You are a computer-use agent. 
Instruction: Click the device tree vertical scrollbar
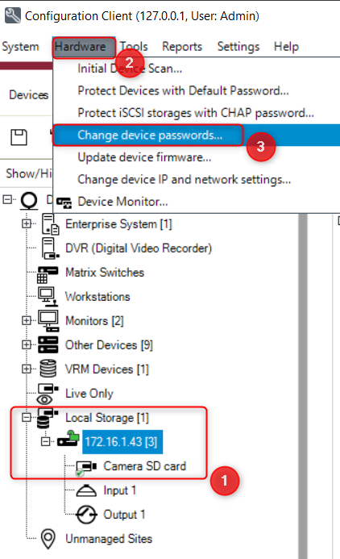click(303, 386)
